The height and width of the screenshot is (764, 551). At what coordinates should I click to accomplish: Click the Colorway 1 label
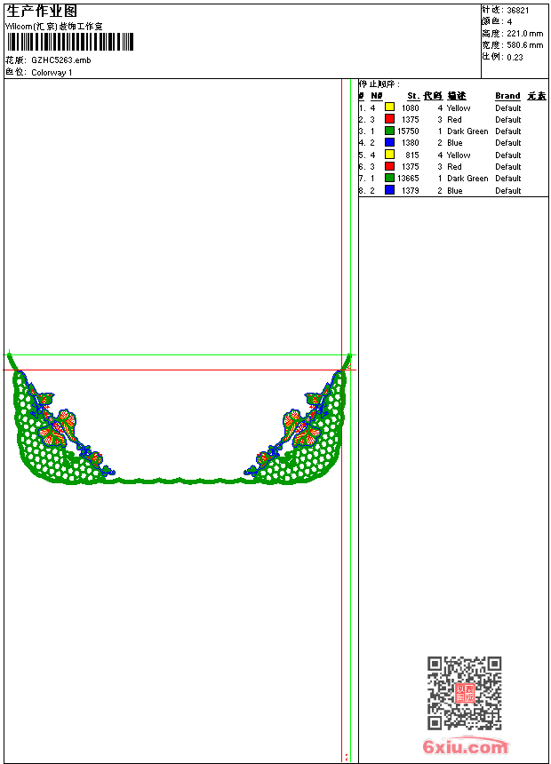click(52, 72)
